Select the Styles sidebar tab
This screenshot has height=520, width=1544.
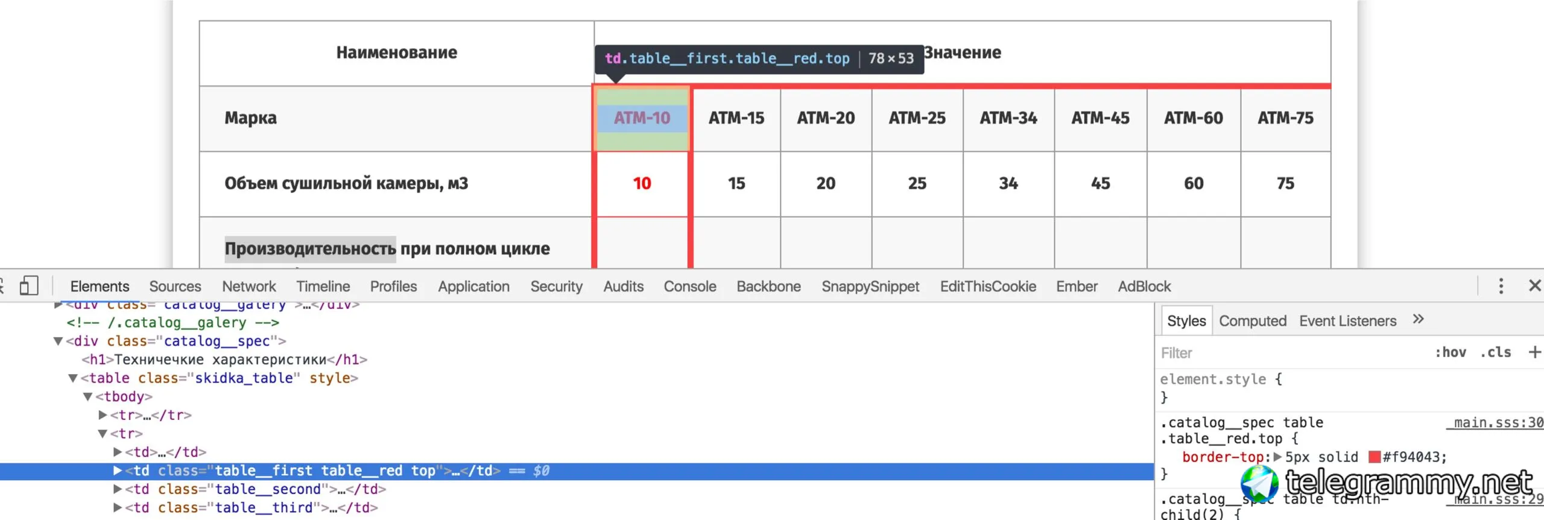coord(1186,320)
